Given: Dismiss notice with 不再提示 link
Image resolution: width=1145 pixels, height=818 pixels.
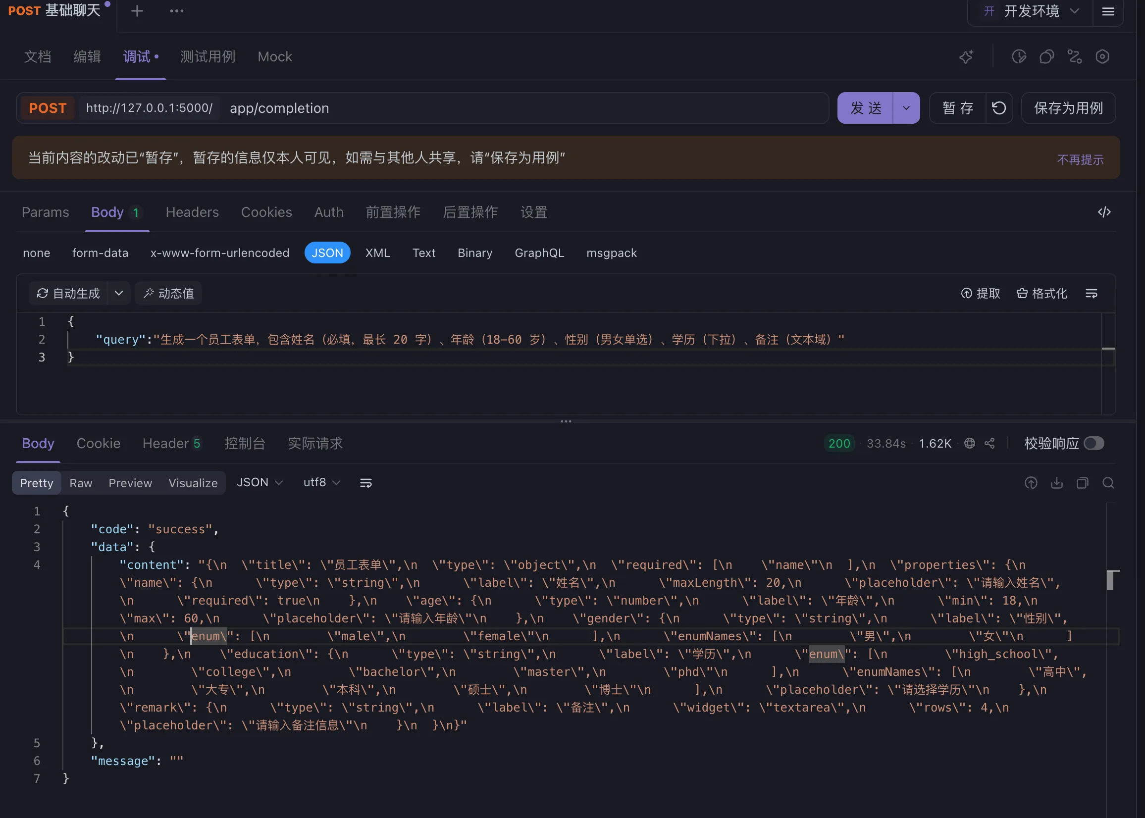Looking at the screenshot, I should [1080, 159].
